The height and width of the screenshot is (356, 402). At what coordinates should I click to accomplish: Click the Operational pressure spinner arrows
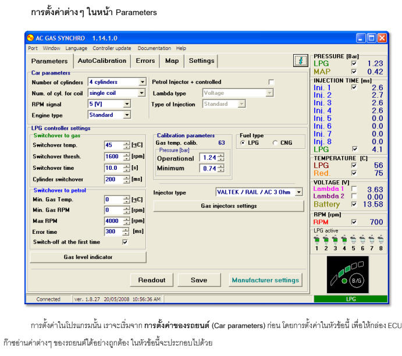(220, 158)
